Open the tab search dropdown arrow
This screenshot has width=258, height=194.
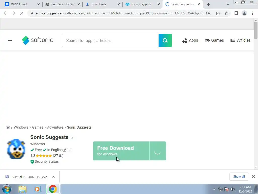click(228, 4)
